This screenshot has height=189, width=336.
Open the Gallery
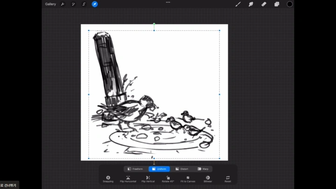tap(50, 4)
